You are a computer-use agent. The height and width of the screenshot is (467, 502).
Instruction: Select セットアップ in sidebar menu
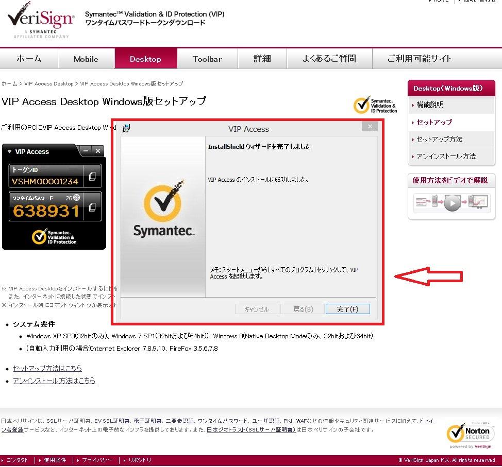pos(451,122)
